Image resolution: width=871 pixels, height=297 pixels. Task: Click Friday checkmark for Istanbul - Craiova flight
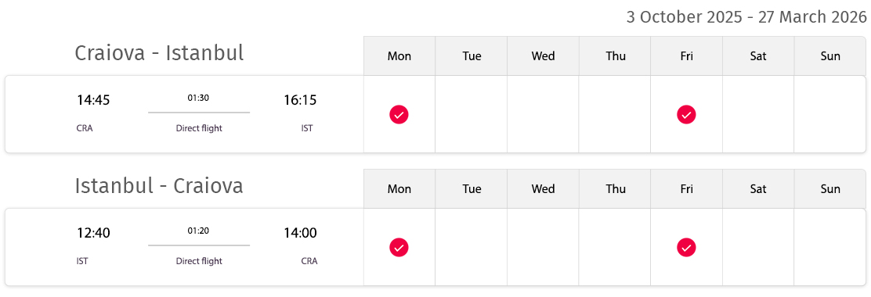686,247
